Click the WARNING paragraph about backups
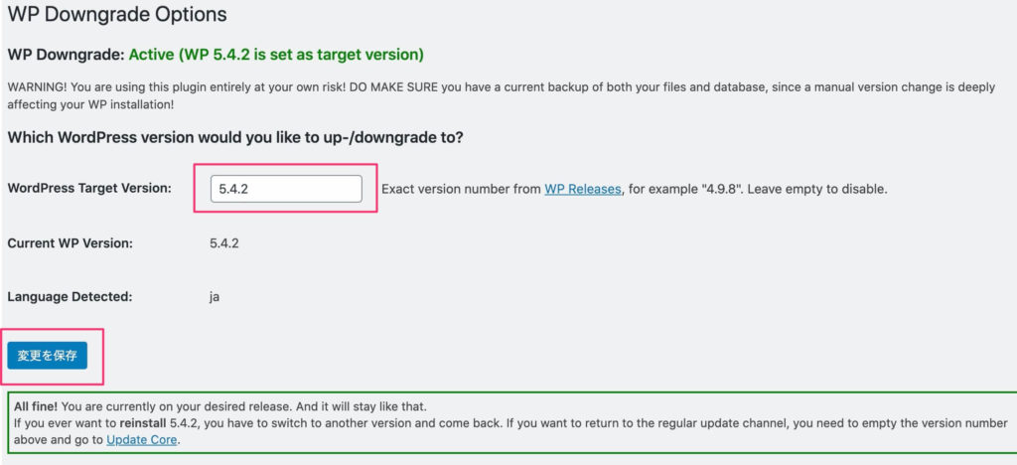The image size is (1017, 465). point(501,95)
